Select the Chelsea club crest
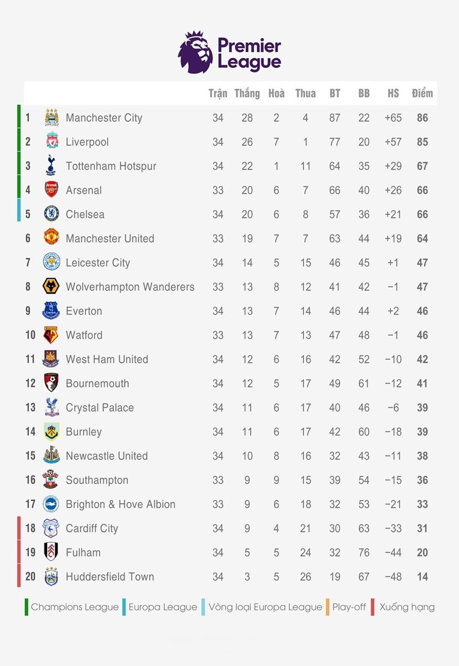Screen dimensions: 459x666 (51, 214)
